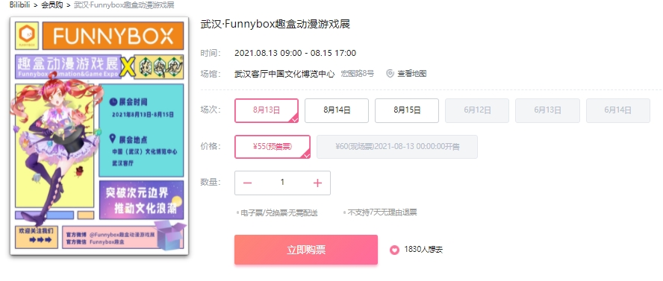The height and width of the screenshot is (281, 663).
Task: Go to Bilibili breadcrumb link
Action: [x=19, y=5]
